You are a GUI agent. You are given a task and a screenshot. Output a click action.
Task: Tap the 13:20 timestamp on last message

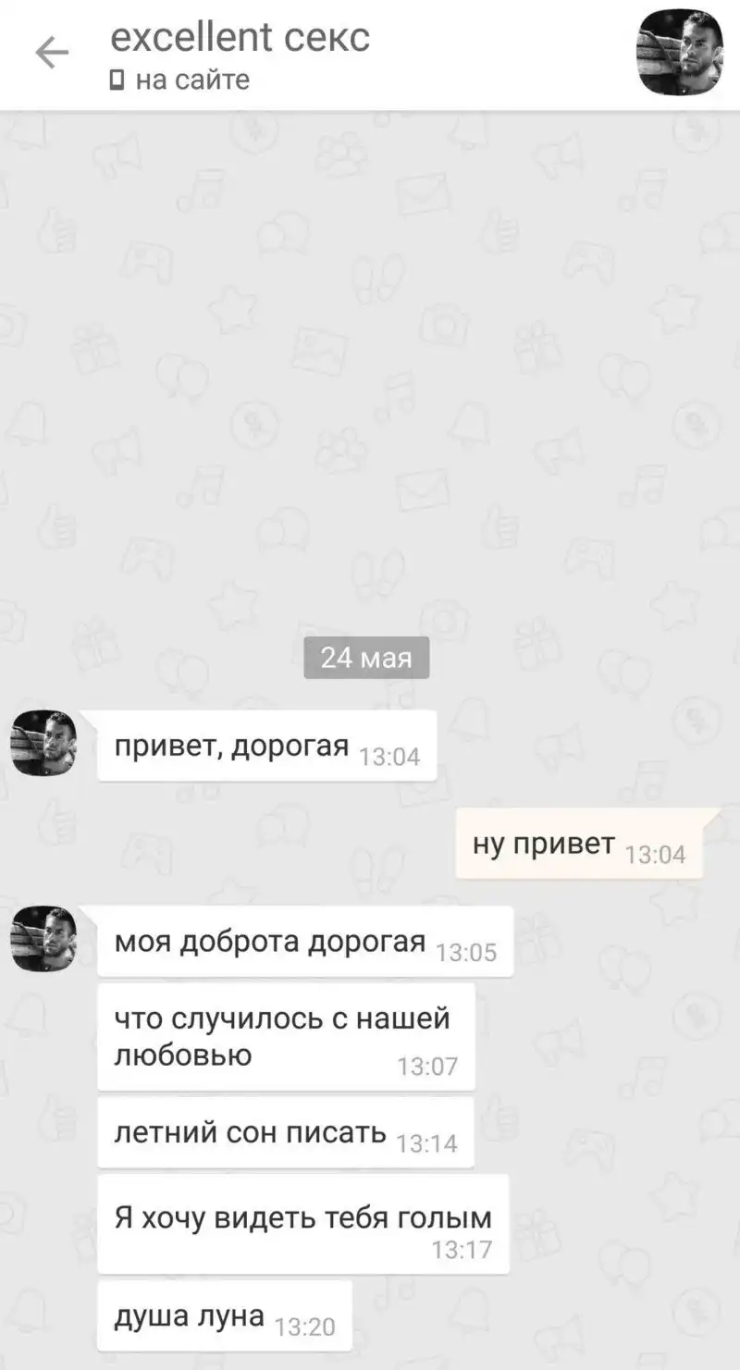tap(305, 1327)
